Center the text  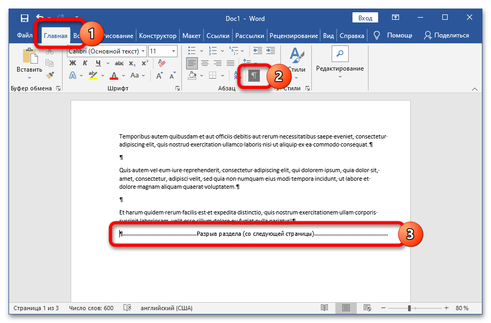coord(205,63)
